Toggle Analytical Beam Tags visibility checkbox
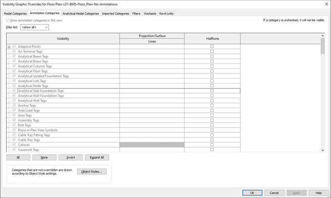The width and height of the screenshot is (331, 198). click(x=14, y=56)
